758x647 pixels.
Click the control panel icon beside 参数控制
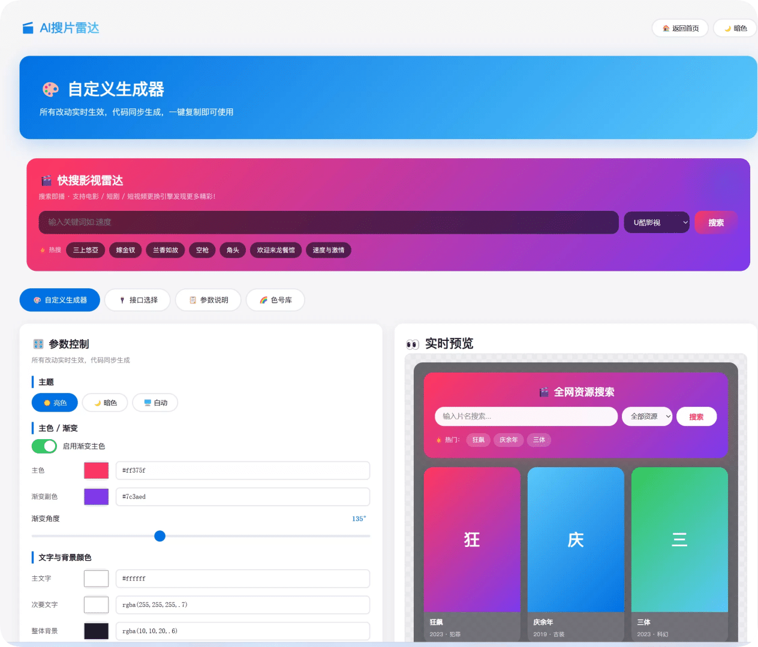[x=38, y=344]
